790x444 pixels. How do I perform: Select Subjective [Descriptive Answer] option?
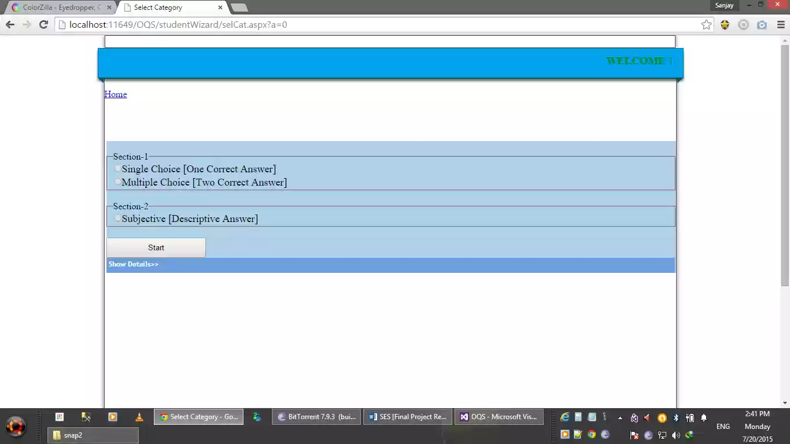[118, 218]
